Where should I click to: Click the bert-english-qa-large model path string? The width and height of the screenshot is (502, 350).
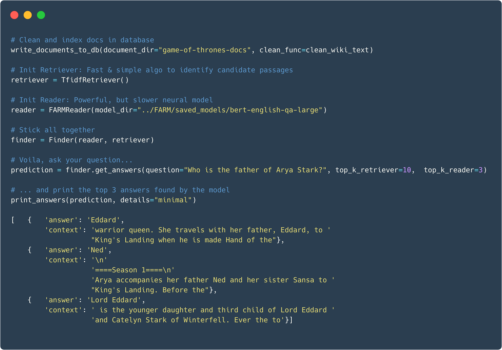(x=230, y=110)
